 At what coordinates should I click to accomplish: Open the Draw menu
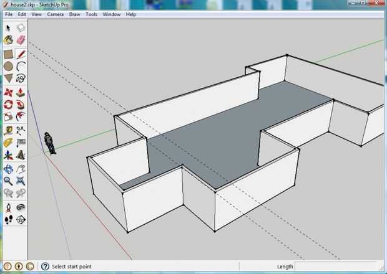[74, 14]
